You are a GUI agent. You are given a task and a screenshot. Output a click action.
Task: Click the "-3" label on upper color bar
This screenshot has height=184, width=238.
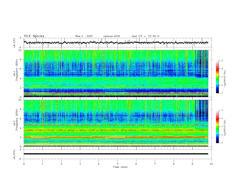pyautogui.click(x=221, y=60)
